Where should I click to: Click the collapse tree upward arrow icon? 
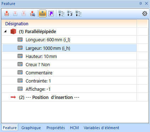[61, 14]
